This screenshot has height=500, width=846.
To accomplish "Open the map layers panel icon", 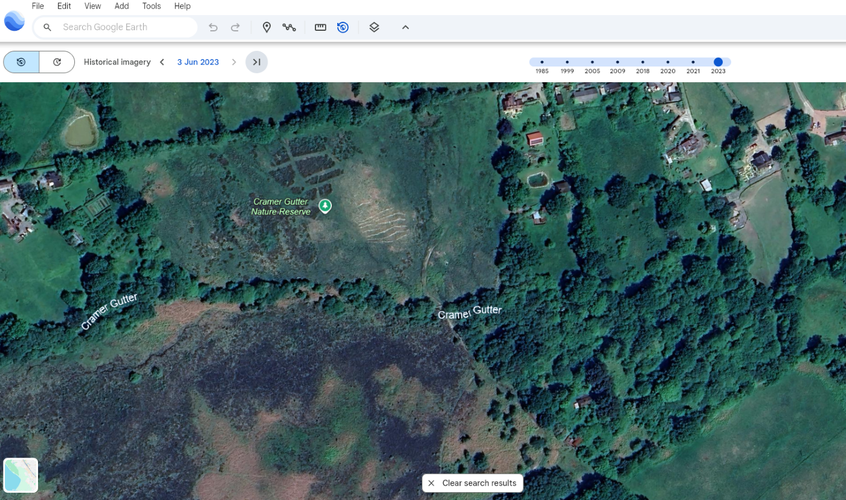I will [x=374, y=27].
